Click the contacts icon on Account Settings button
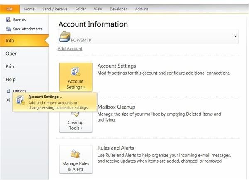Screen dimensions: 249x180 pos(76,72)
